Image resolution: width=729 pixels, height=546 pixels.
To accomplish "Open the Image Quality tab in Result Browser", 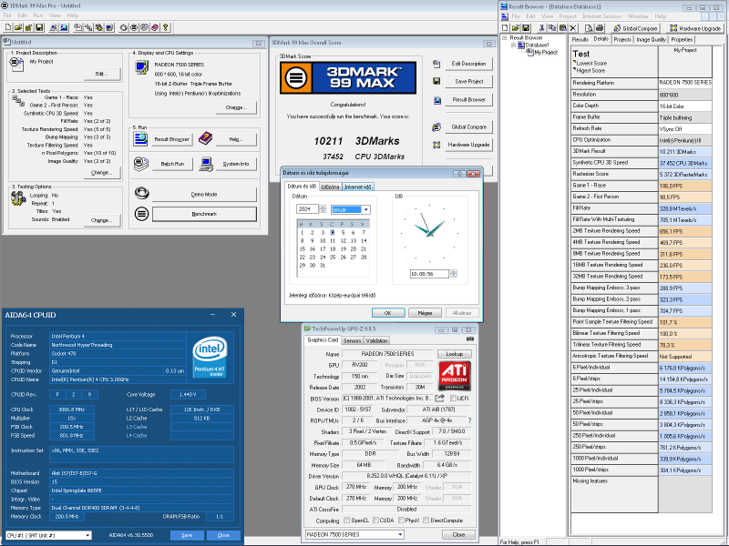I will [x=651, y=39].
